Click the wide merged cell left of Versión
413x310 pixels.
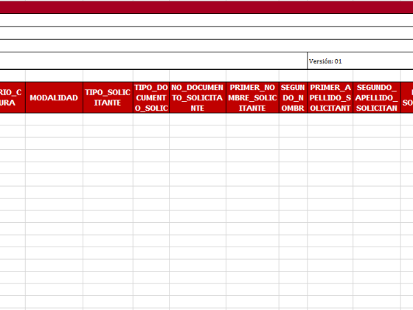(x=153, y=61)
